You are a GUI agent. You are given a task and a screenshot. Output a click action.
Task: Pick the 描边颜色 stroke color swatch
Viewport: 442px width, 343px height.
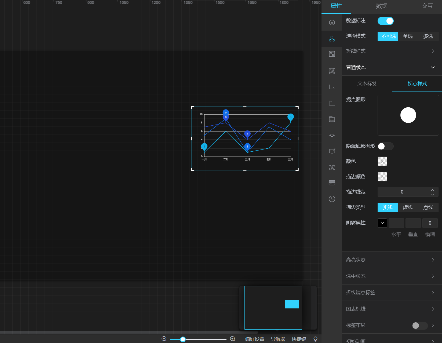point(382,177)
